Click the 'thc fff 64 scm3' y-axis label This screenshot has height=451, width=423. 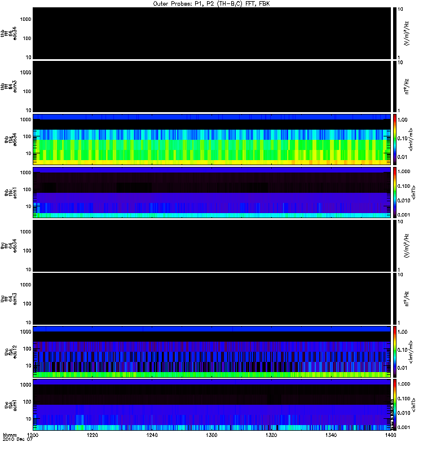tap(8, 299)
